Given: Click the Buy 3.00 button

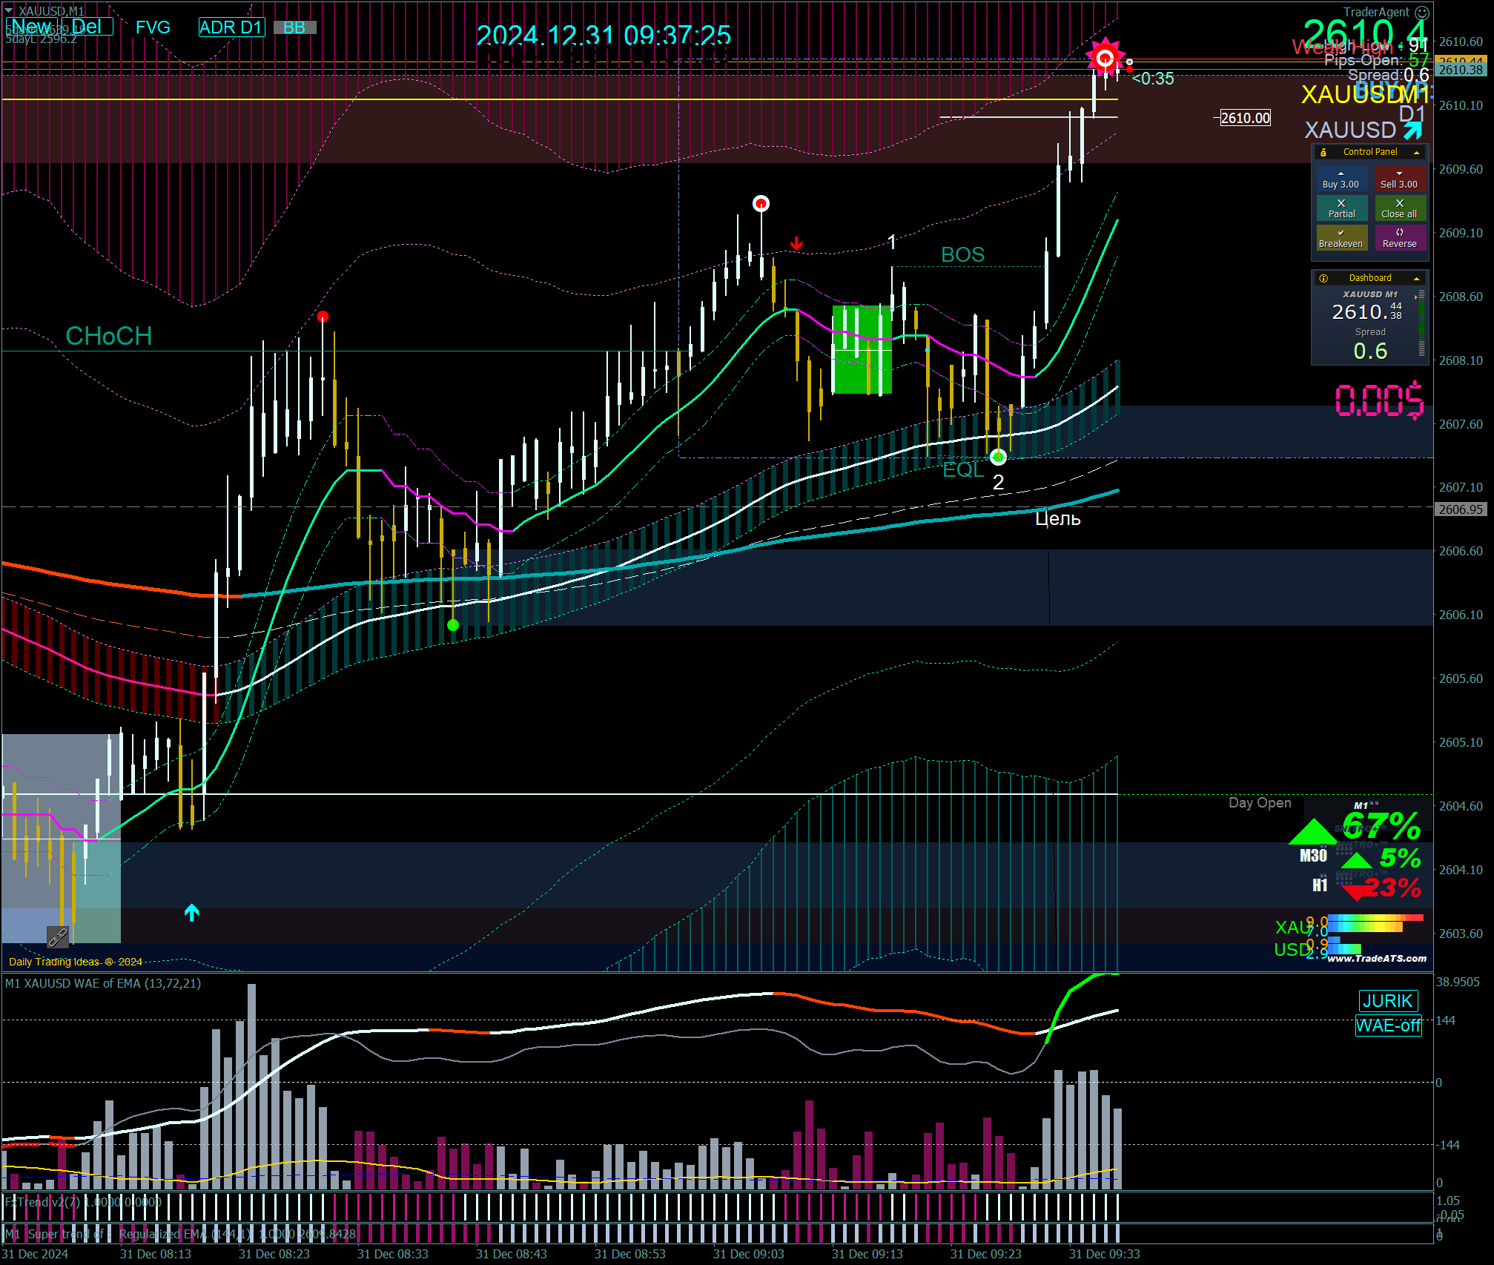Looking at the screenshot, I should tap(1341, 179).
